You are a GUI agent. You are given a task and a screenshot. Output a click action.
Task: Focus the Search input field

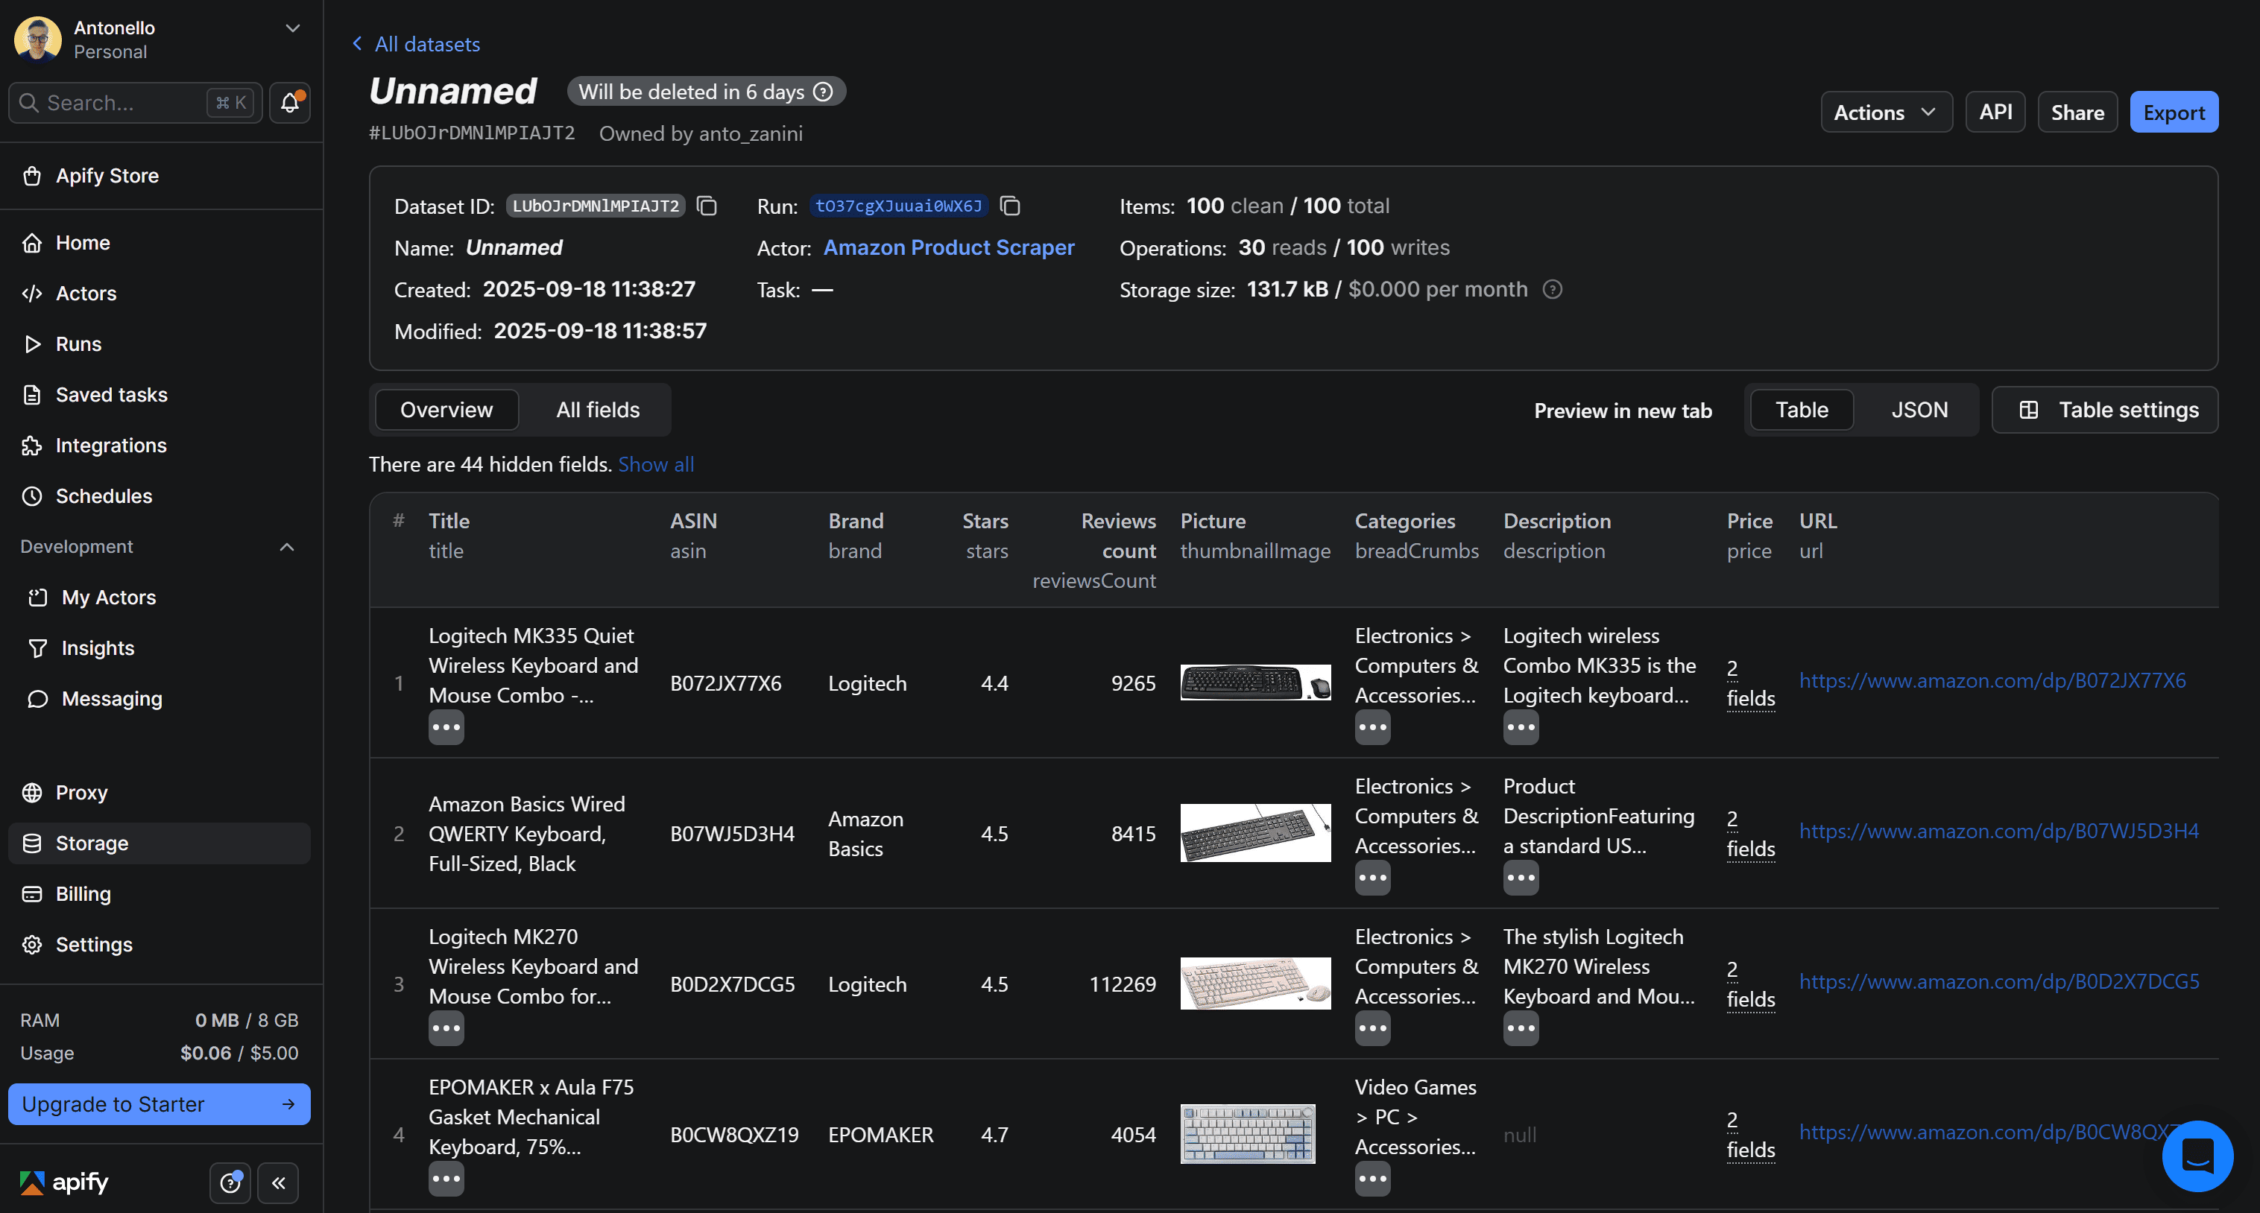click(123, 103)
